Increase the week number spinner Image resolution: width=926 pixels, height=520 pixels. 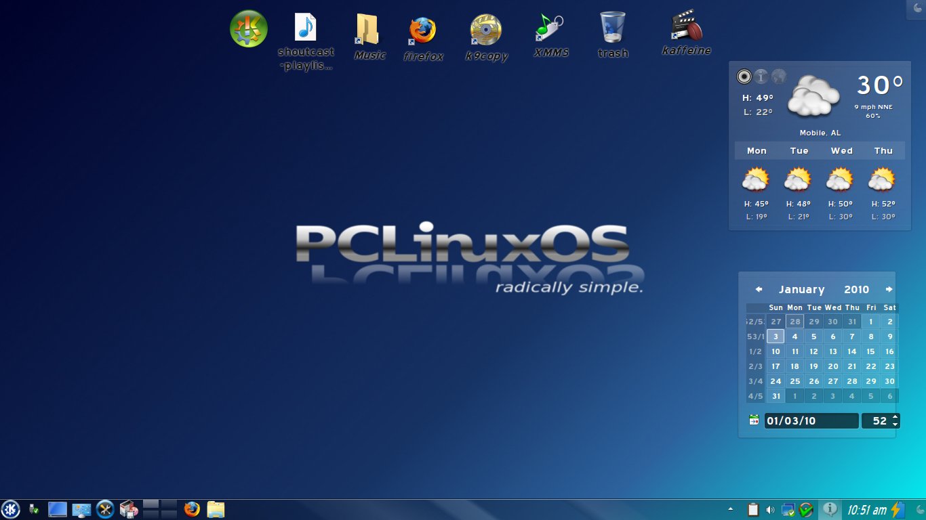pyautogui.click(x=895, y=417)
